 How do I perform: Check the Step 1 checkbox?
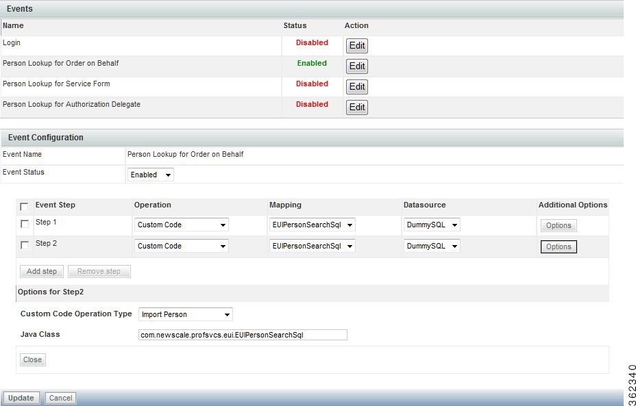(25, 224)
